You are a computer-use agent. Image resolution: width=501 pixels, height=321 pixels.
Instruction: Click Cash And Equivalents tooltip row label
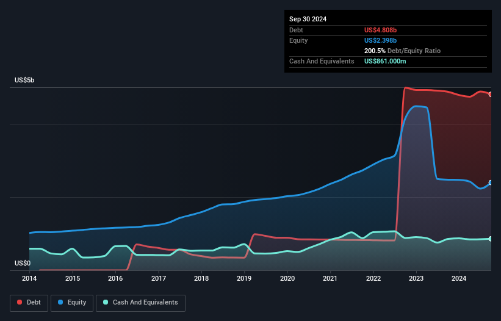pyautogui.click(x=322, y=61)
